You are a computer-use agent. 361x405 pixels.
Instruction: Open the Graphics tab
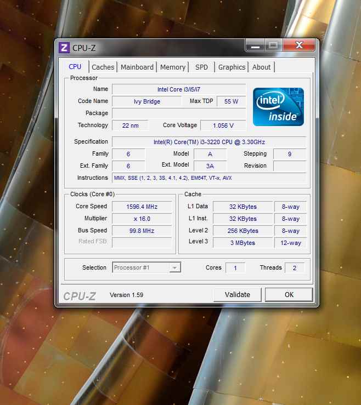232,67
